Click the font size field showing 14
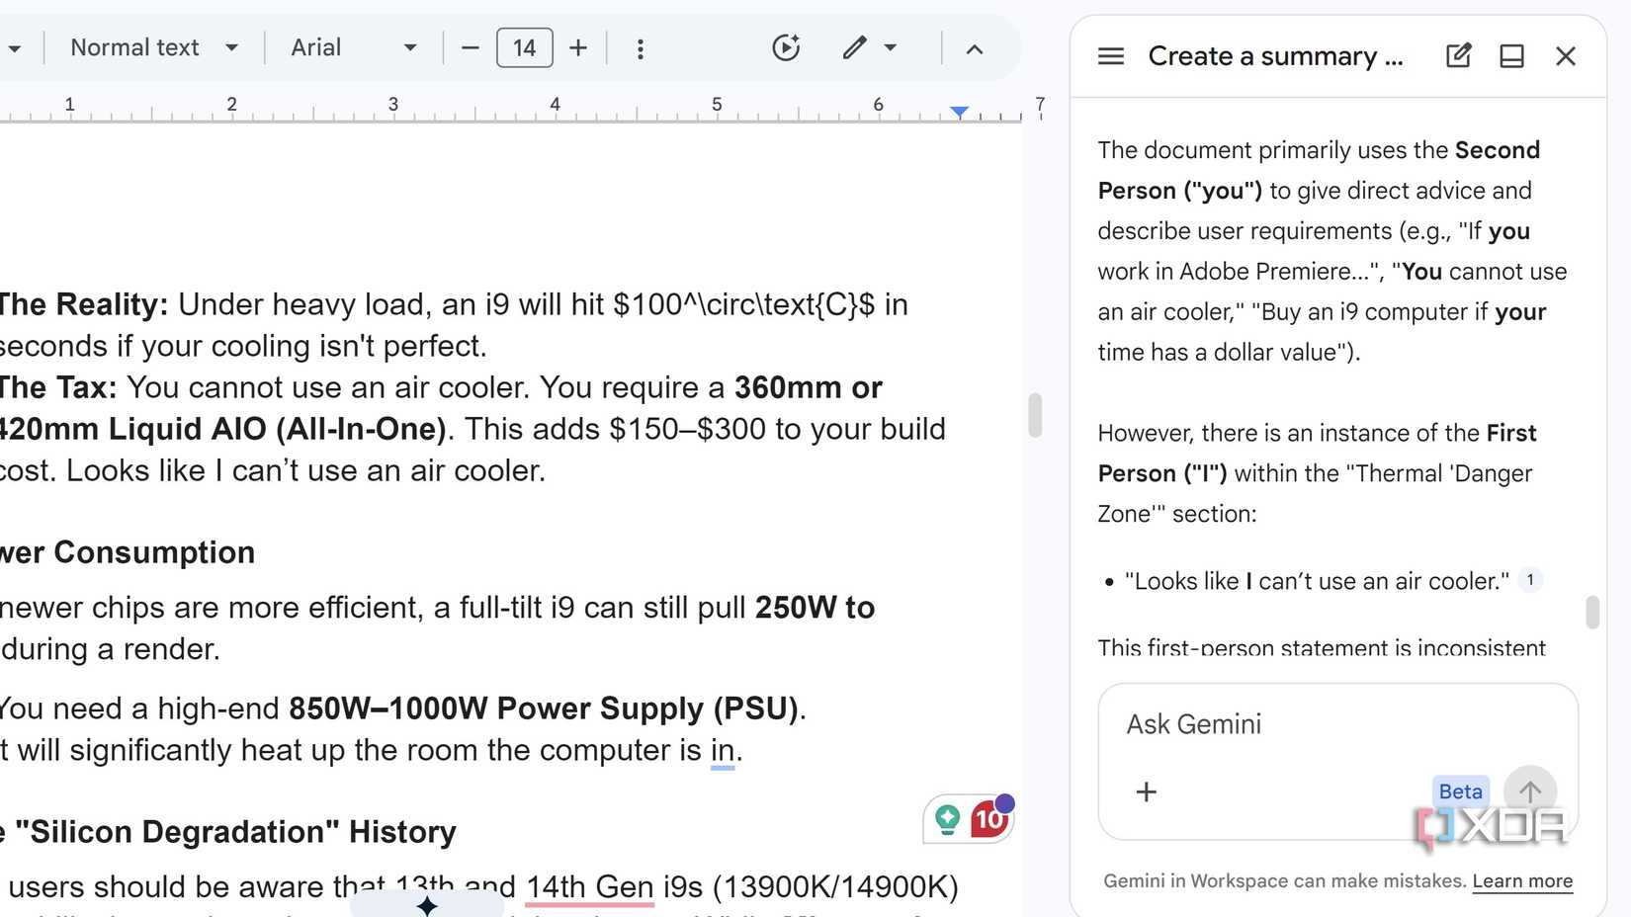The height and width of the screenshot is (917, 1631). tap(525, 47)
